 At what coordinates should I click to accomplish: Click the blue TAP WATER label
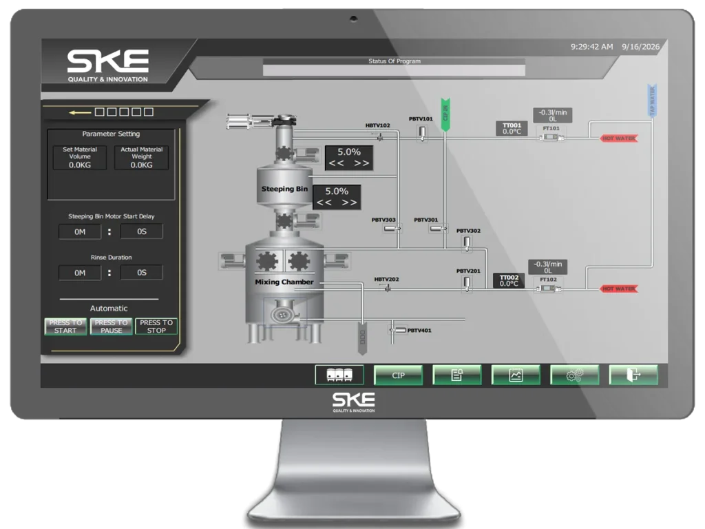coord(653,101)
